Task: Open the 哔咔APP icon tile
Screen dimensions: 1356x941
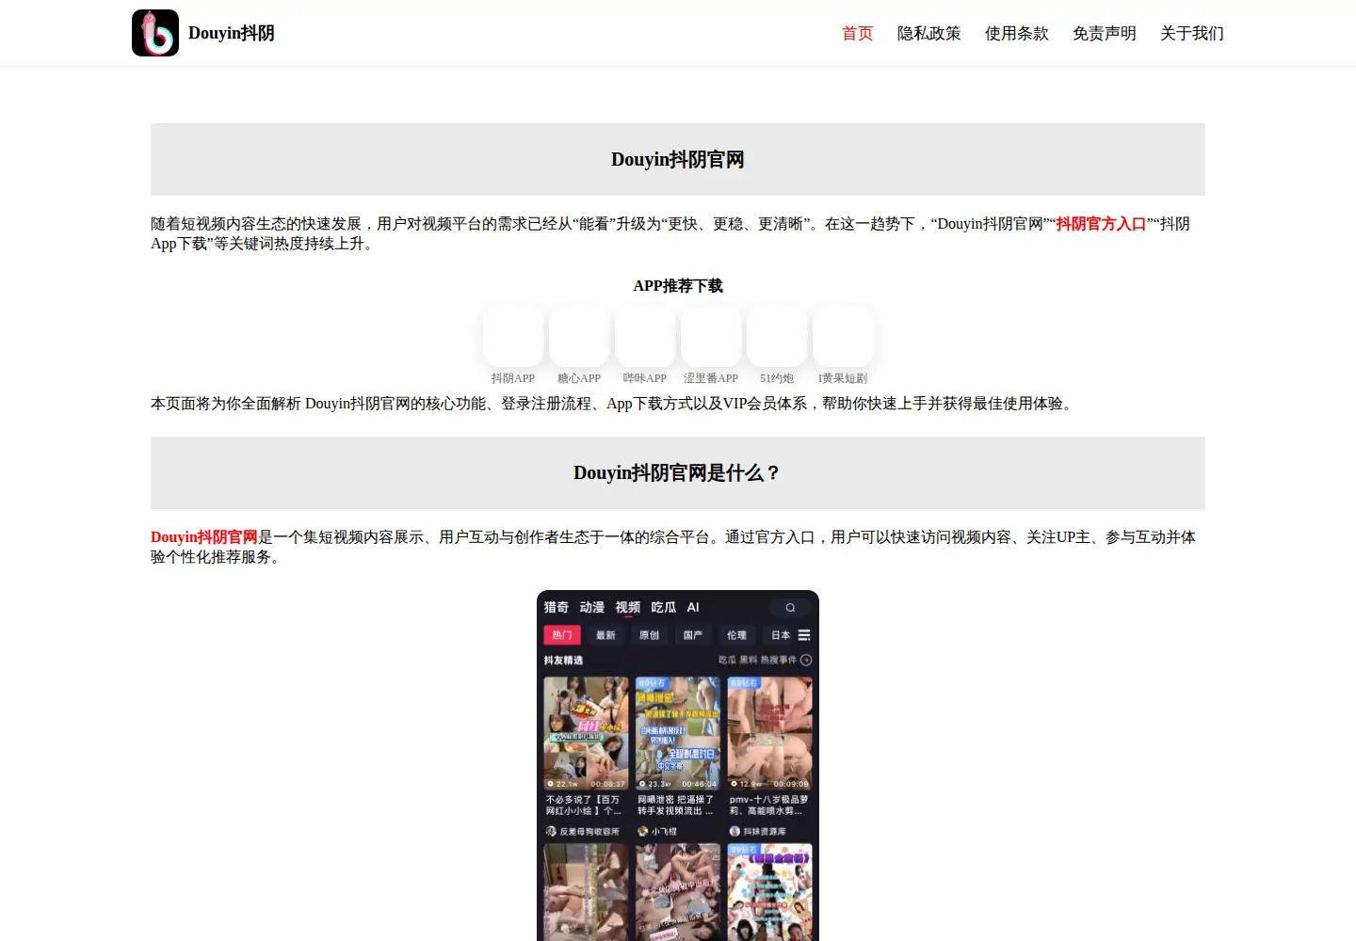Action: pos(645,336)
